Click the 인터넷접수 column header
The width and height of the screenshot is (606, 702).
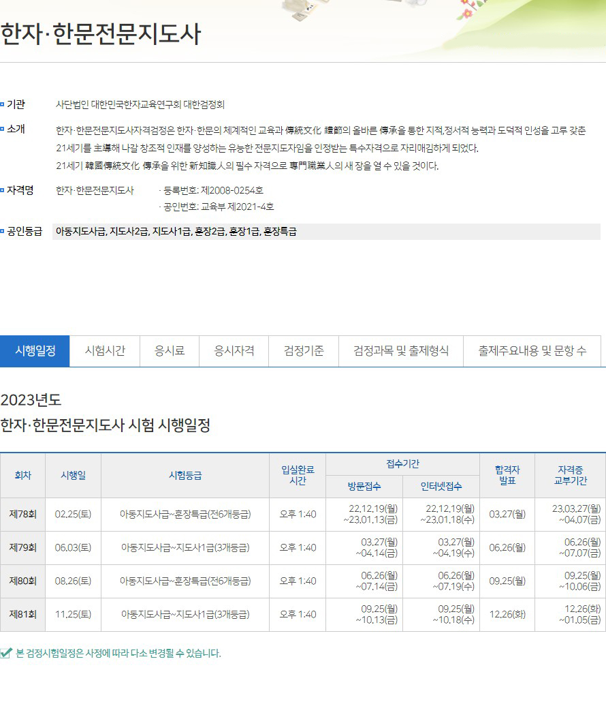[x=441, y=487]
